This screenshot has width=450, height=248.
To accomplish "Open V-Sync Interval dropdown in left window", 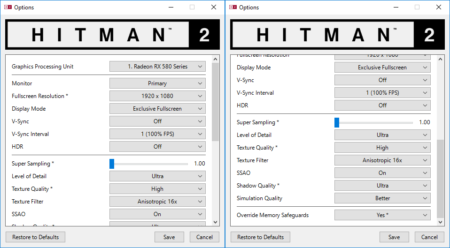I will (157, 134).
